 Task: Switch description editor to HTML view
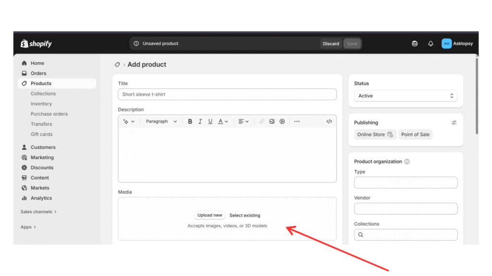point(329,122)
